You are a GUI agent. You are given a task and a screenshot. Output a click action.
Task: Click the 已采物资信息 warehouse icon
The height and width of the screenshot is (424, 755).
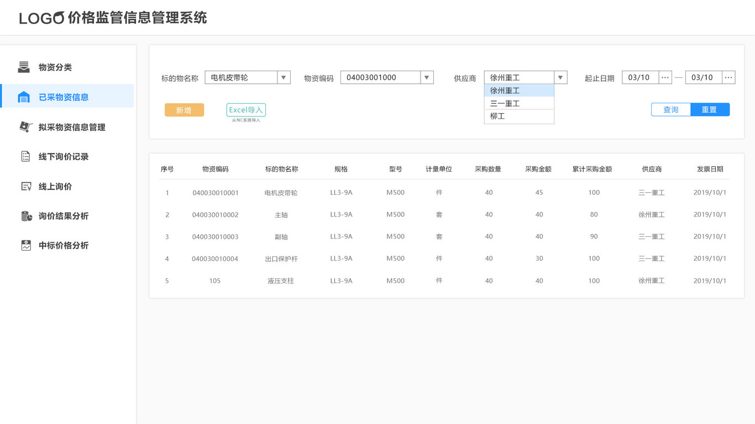(24, 97)
